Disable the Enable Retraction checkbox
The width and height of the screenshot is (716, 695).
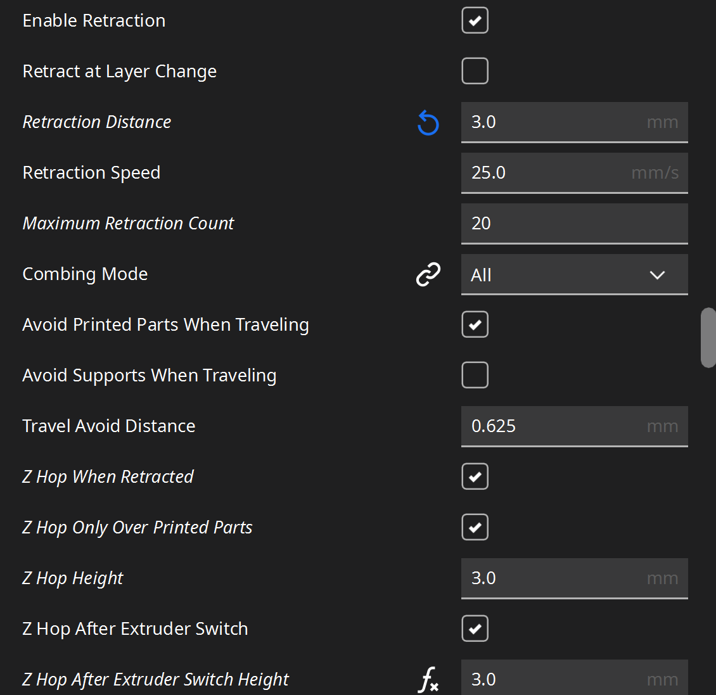(x=475, y=20)
